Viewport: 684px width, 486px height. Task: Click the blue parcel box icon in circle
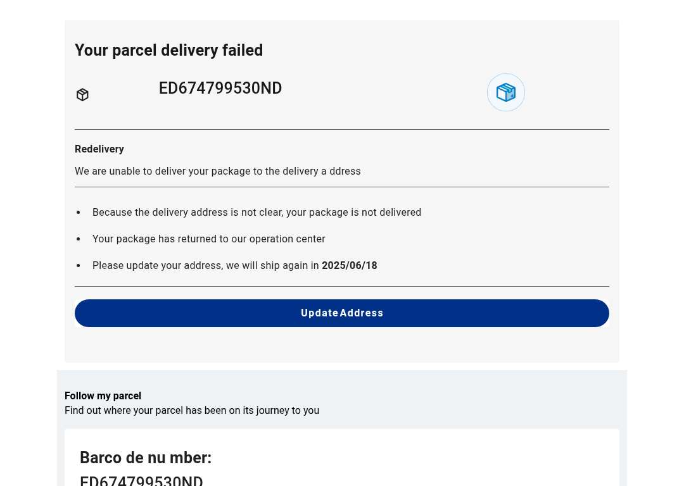click(x=505, y=92)
